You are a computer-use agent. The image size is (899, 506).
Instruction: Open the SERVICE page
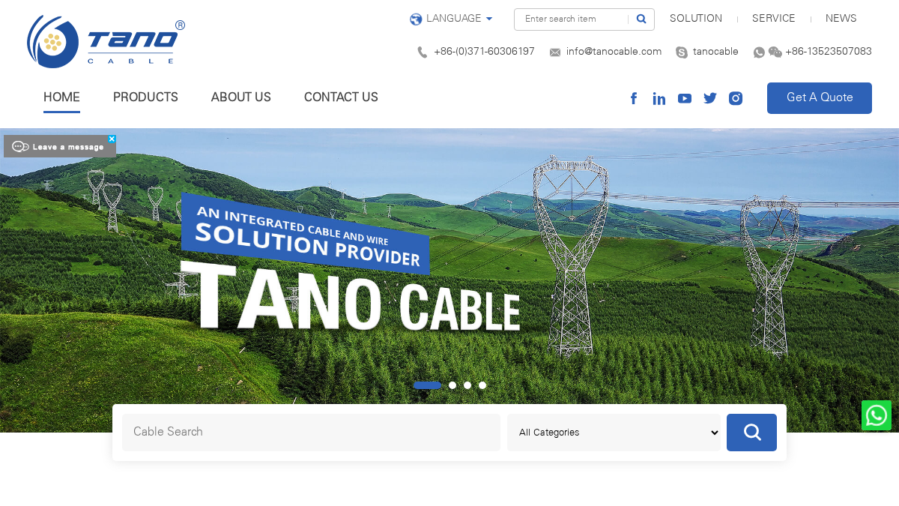coord(774,19)
